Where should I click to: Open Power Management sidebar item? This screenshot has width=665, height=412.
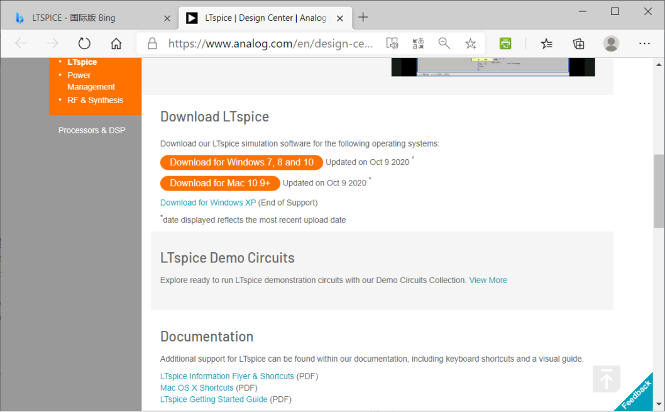91,81
